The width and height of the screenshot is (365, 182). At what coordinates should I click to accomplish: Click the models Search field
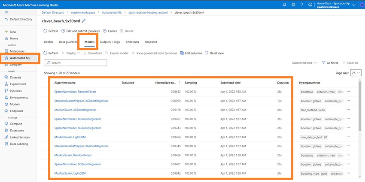pos(76,63)
